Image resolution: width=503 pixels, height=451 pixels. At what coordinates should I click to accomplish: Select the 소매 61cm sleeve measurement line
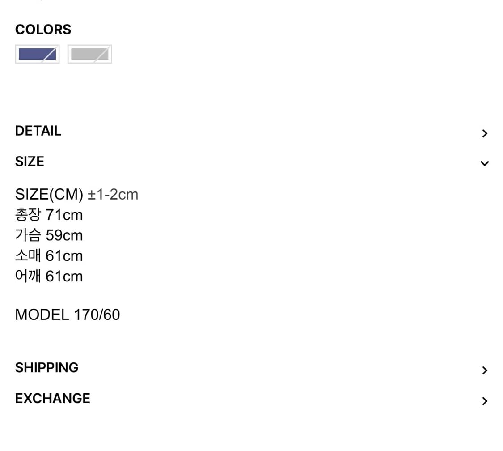[49, 256]
